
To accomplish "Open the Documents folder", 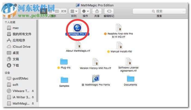I will tap(131, 79).
